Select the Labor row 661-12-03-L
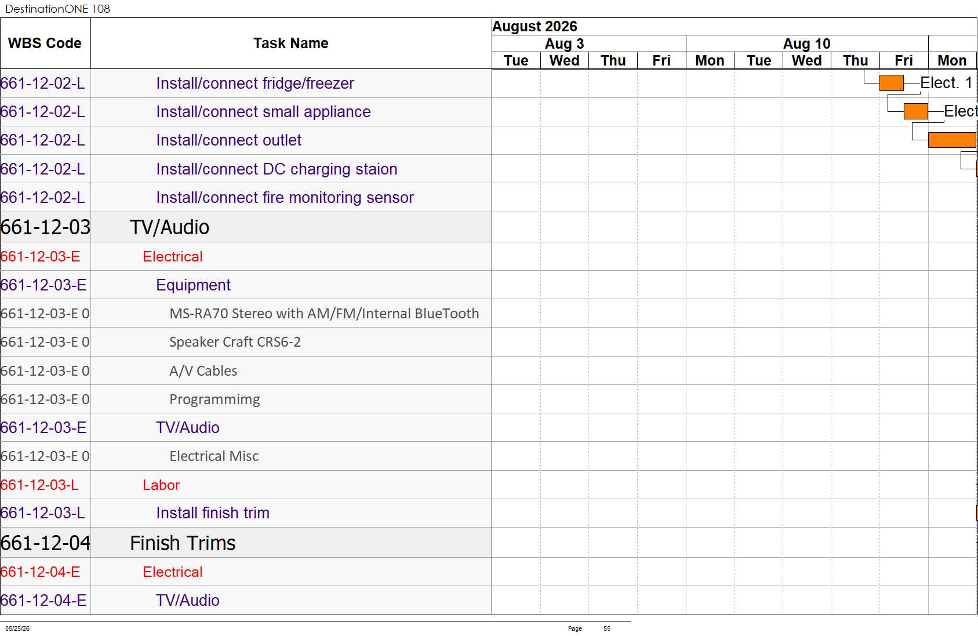The image size is (978, 636). 246,485
